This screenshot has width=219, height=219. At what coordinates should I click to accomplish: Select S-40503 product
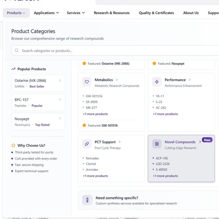[161, 170]
